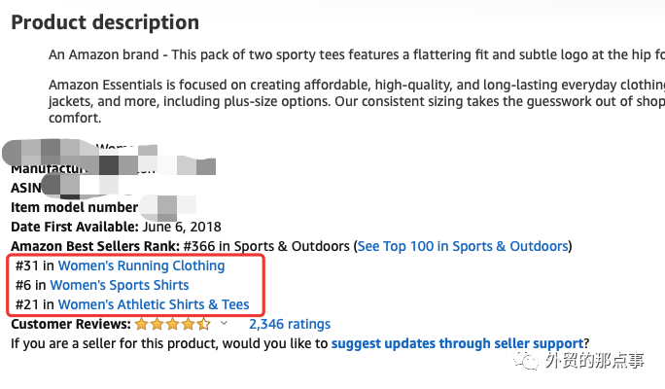
Task: Click the first review star icon
Action: tap(141, 324)
